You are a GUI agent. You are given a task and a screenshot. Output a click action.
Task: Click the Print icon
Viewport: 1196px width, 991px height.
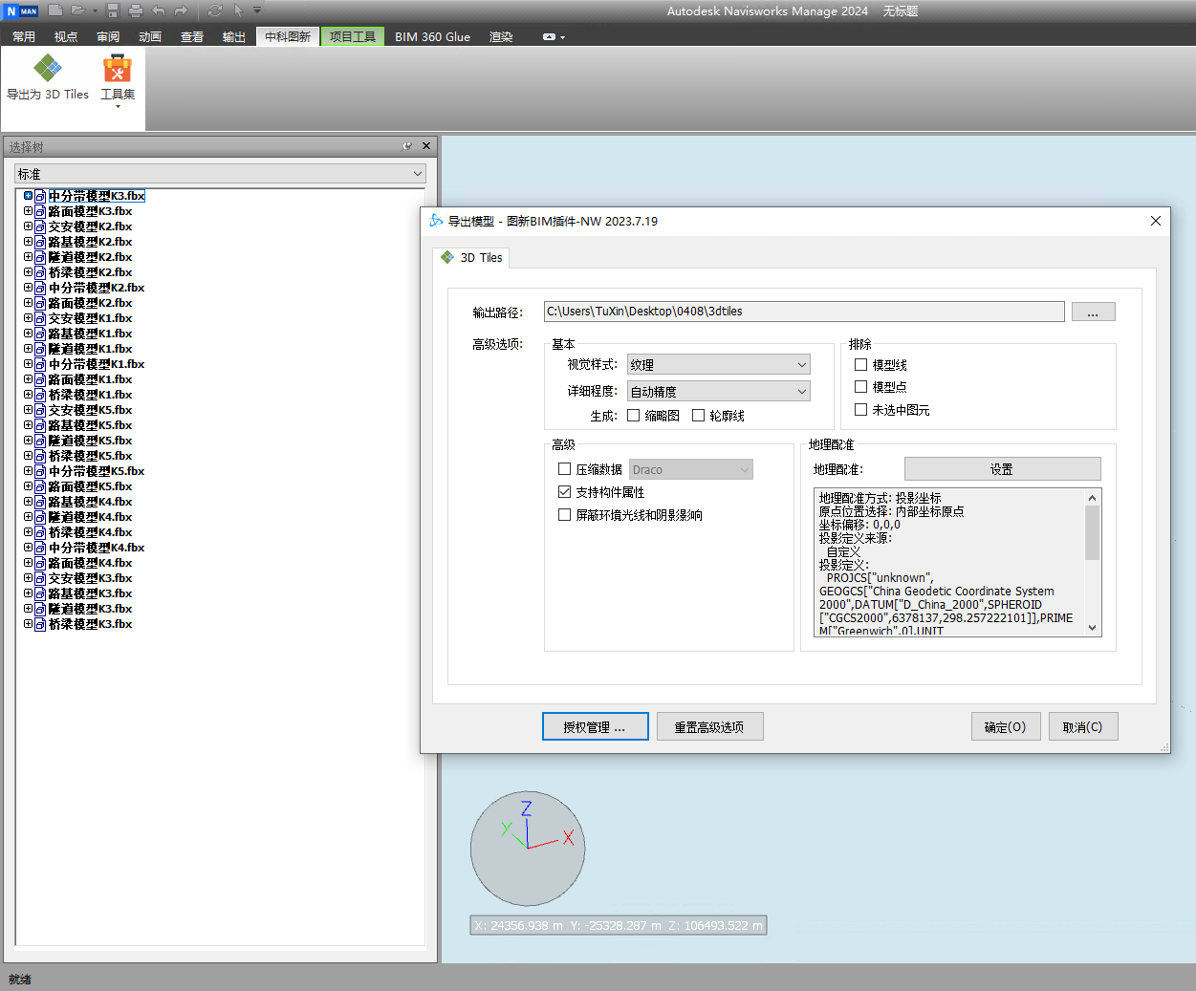point(136,11)
